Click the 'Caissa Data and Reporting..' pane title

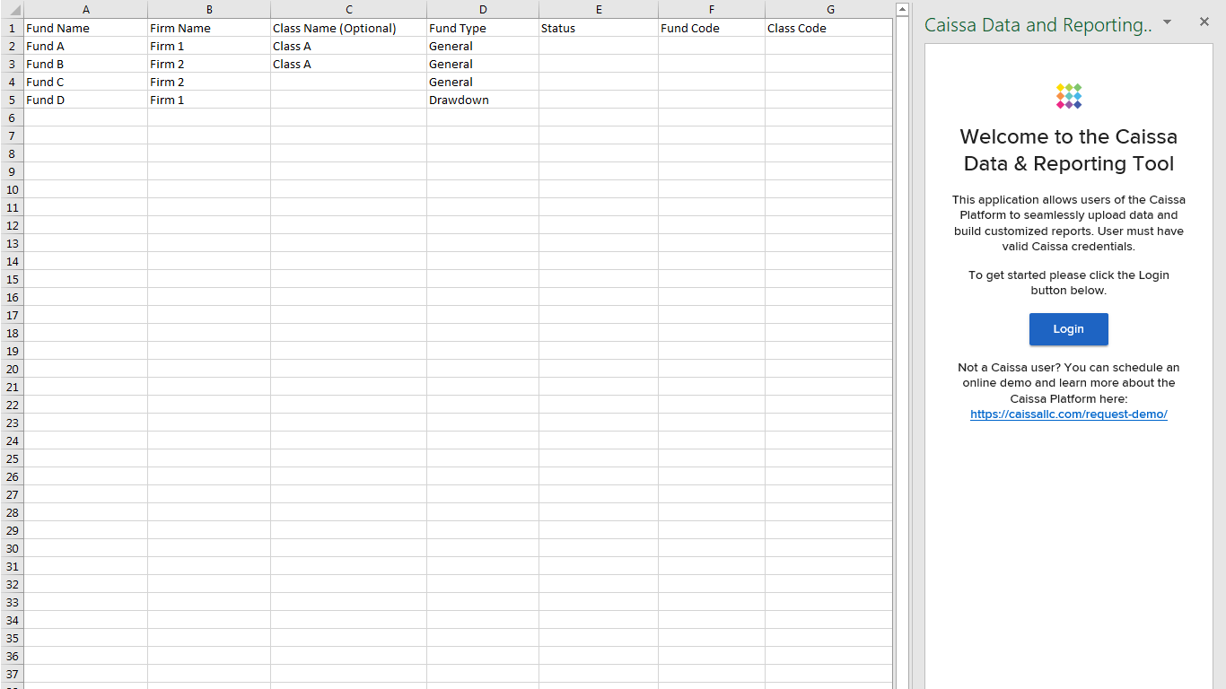coord(1038,25)
